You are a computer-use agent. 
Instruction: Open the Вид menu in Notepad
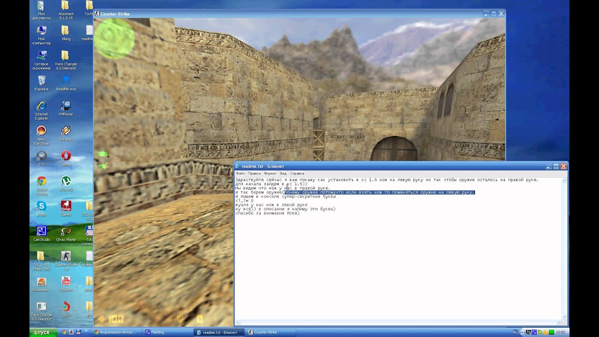click(x=283, y=173)
